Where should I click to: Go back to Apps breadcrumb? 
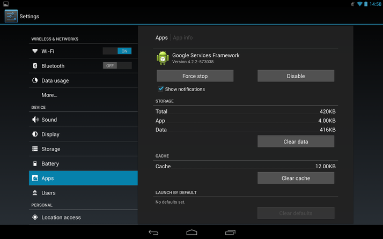click(161, 38)
